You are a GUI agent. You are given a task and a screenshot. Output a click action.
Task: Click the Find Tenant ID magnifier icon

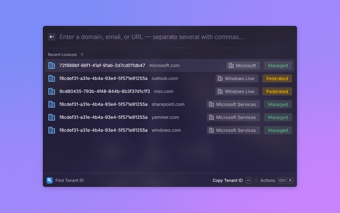click(x=49, y=180)
